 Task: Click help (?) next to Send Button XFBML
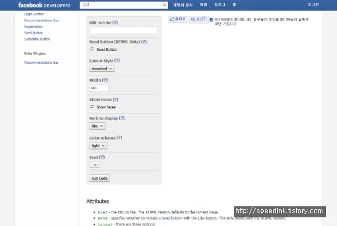[144, 42]
